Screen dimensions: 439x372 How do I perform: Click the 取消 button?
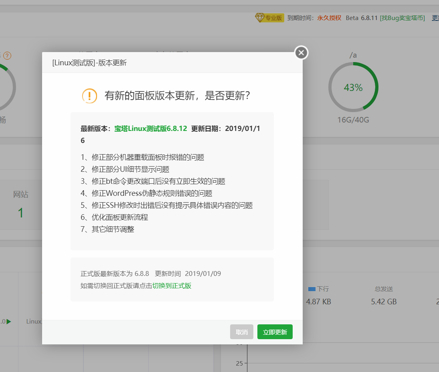pyautogui.click(x=242, y=332)
